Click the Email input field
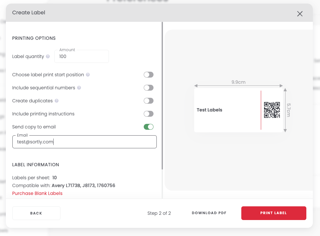 (85, 142)
